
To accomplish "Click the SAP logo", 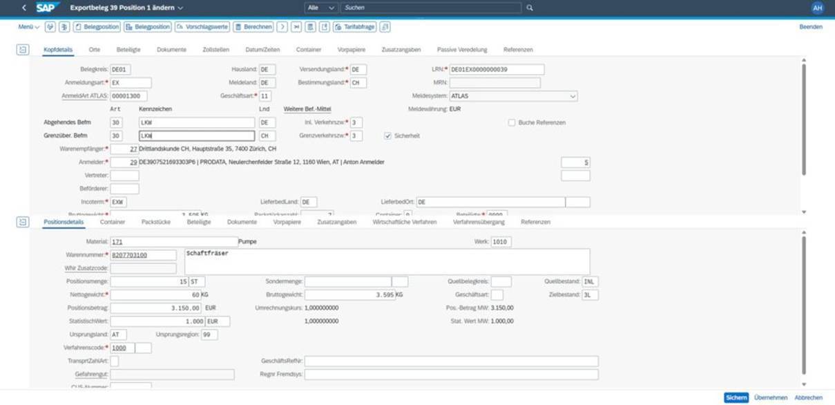I will click(48, 8).
